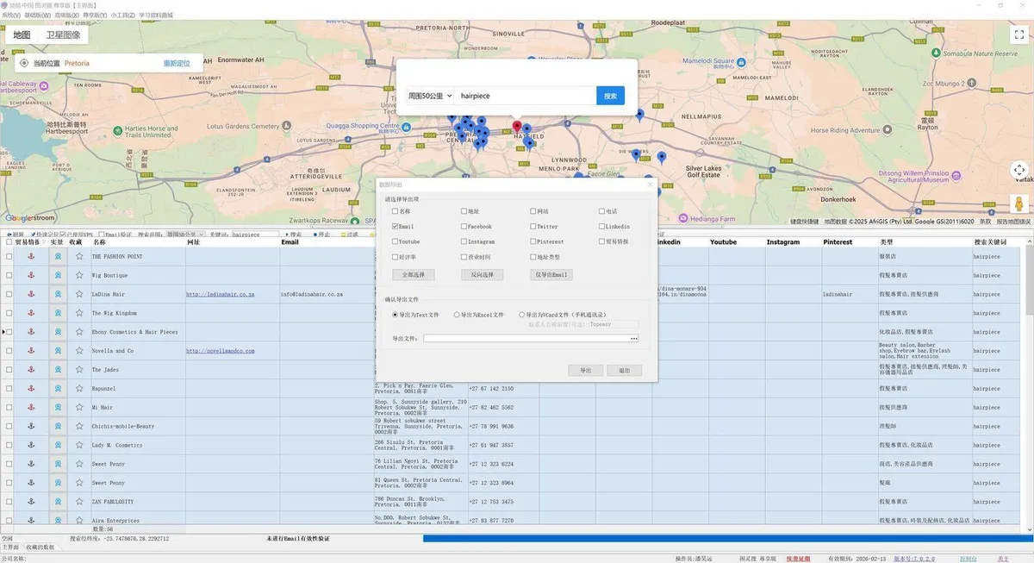Viewport: 1034px width, 563px height.
Task: Click the anchor icon in LaDina Hair row
Action: click(x=31, y=294)
